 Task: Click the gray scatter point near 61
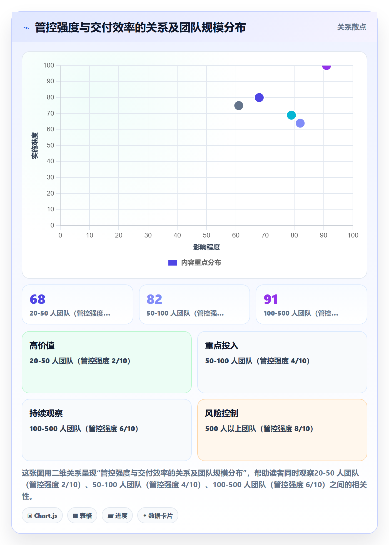pos(239,106)
